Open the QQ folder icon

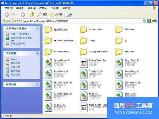119,41
